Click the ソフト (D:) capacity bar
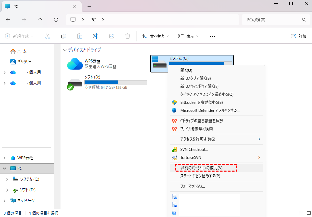 116,82
